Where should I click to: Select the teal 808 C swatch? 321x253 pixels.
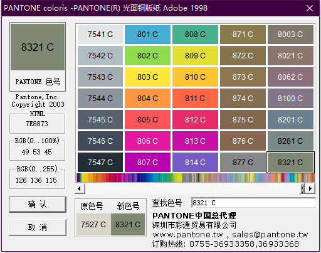pyautogui.click(x=195, y=35)
